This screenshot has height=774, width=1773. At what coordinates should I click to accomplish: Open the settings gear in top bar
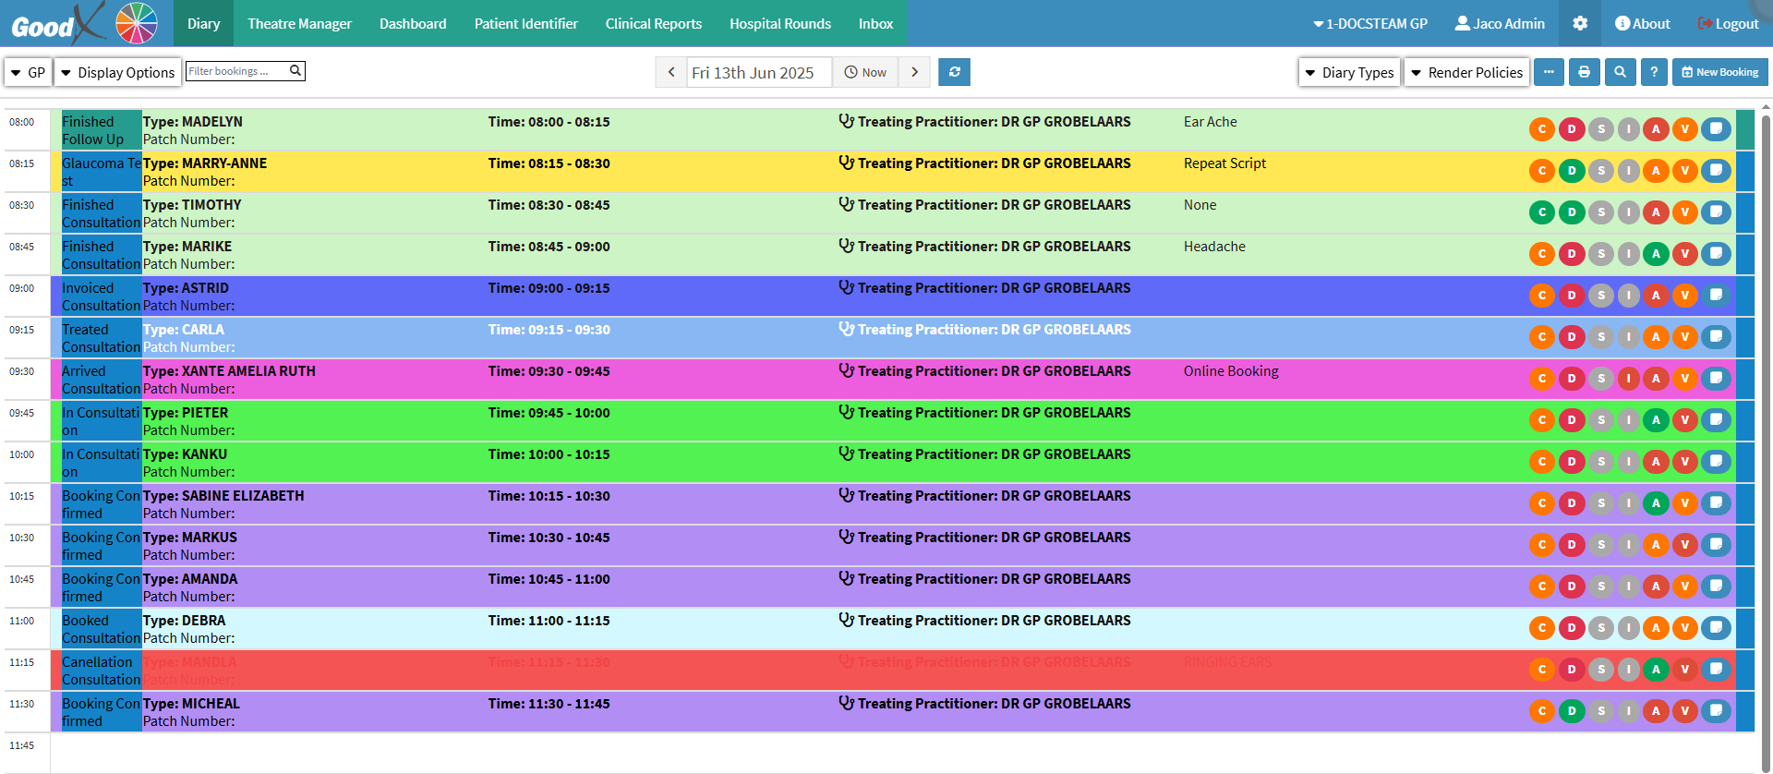coord(1580,23)
